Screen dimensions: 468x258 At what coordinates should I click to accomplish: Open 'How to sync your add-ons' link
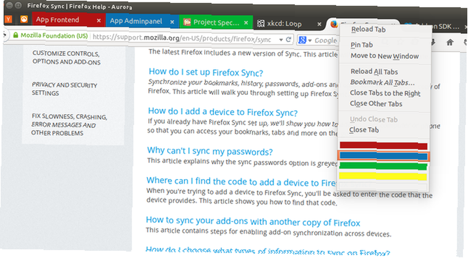point(253,222)
